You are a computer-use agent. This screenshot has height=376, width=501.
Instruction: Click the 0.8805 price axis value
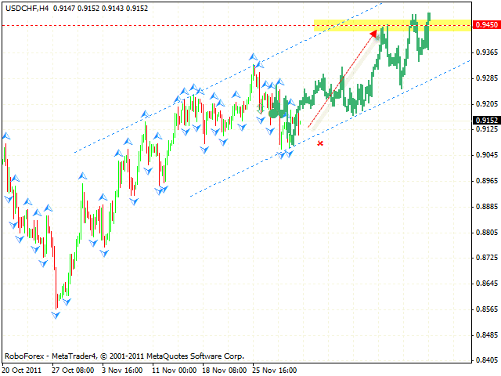(486, 232)
